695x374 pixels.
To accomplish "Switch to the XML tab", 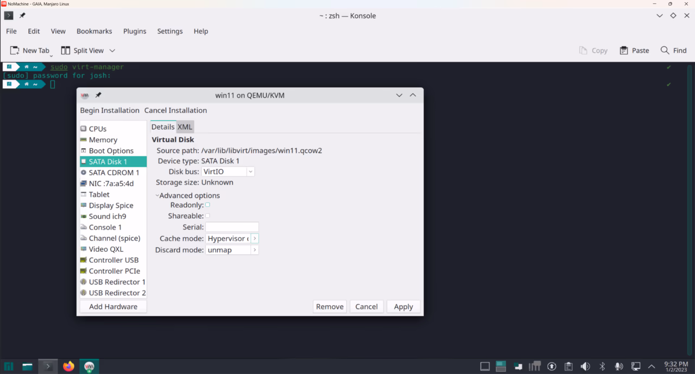I will pos(185,126).
